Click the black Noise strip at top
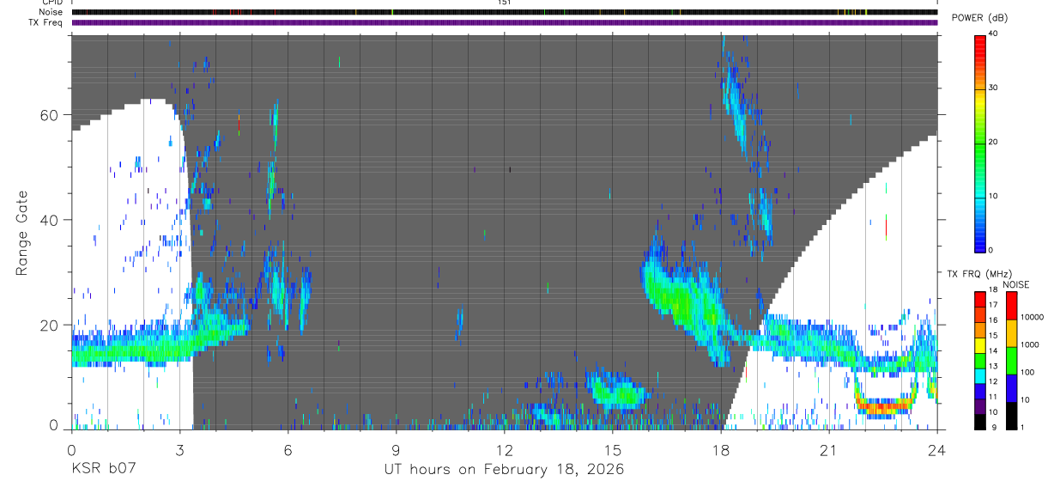 (504, 12)
